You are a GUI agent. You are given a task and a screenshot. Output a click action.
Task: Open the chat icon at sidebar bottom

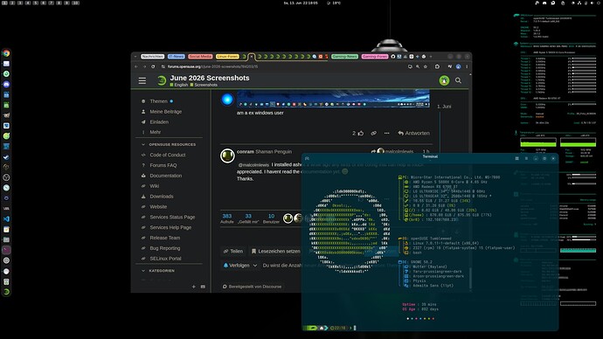(203, 287)
